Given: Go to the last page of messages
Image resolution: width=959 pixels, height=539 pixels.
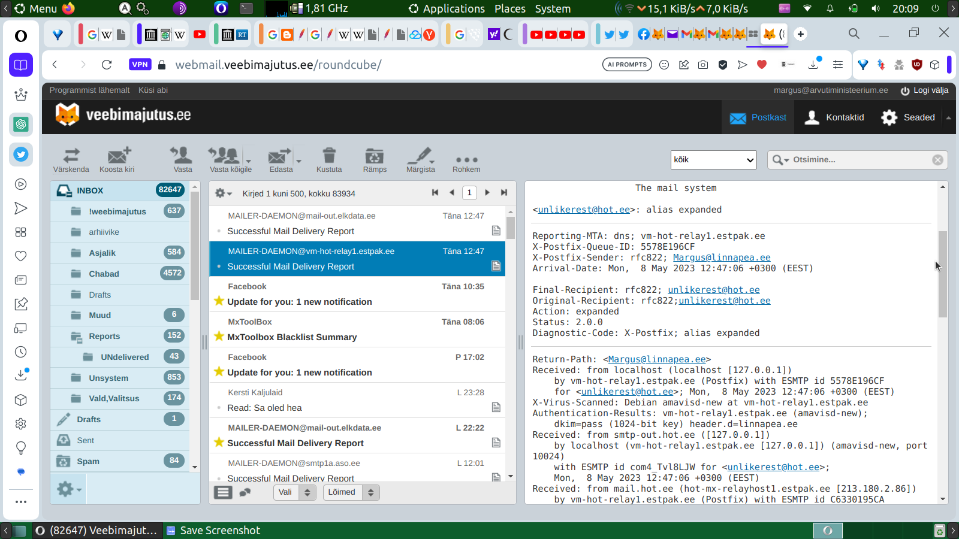Looking at the screenshot, I should (504, 193).
